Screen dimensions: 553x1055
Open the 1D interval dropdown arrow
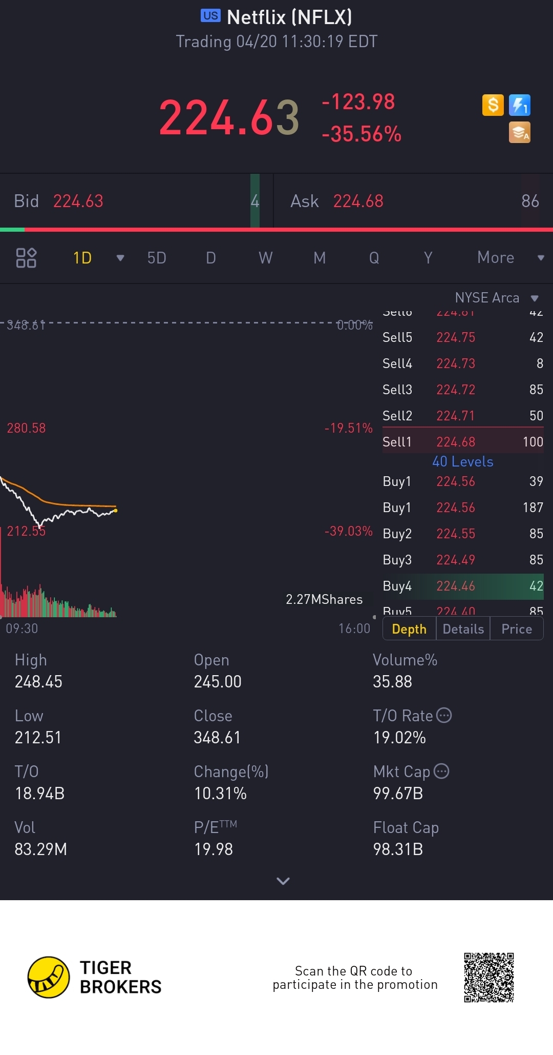tap(120, 258)
